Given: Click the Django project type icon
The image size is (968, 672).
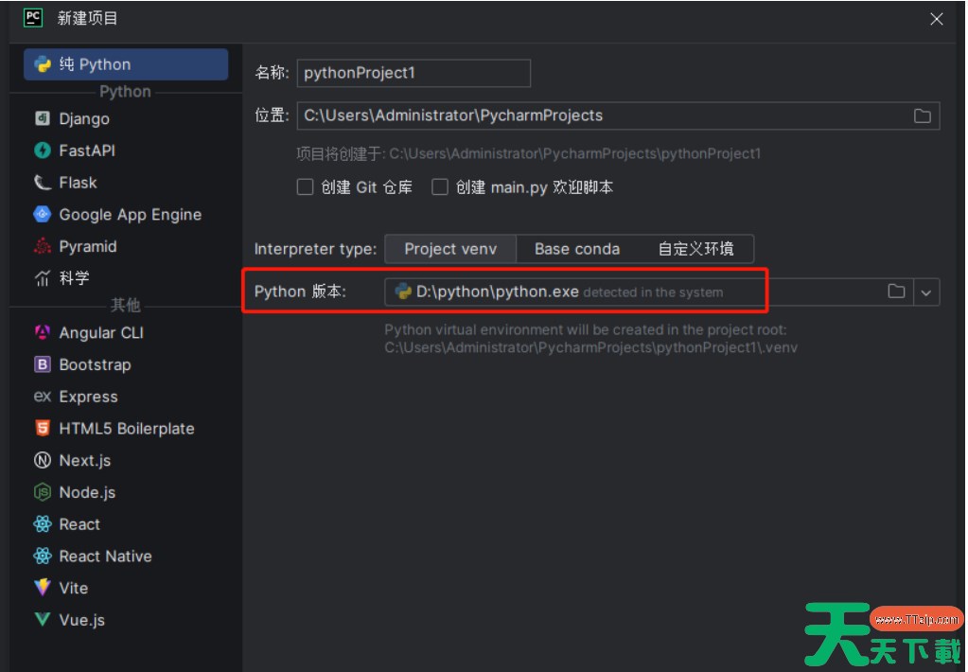Looking at the screenshot, I should click(42, 118).
